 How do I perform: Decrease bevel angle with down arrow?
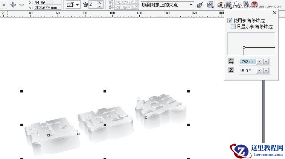(x=259, y=70)
